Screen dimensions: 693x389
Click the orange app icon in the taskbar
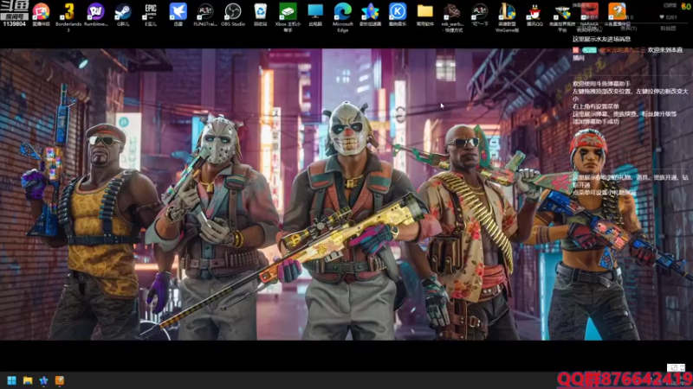click(x=59, y=380)
